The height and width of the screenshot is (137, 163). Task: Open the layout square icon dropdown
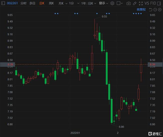coord(120,3)
